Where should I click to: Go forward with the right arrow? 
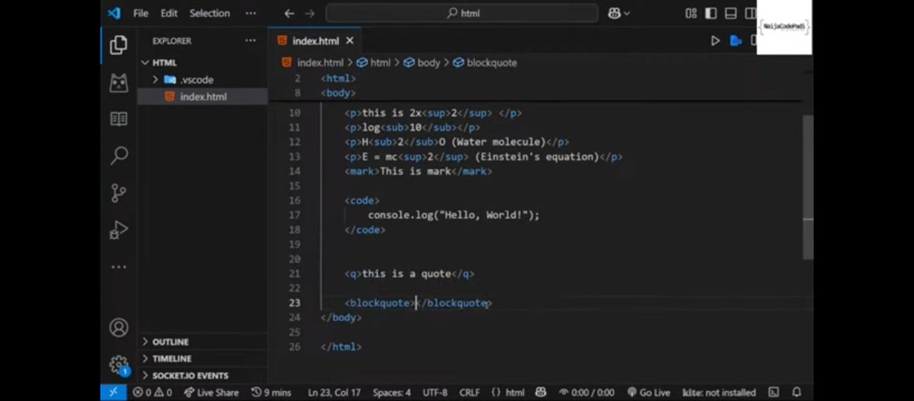pyautogui.click(x=309, y=13)
